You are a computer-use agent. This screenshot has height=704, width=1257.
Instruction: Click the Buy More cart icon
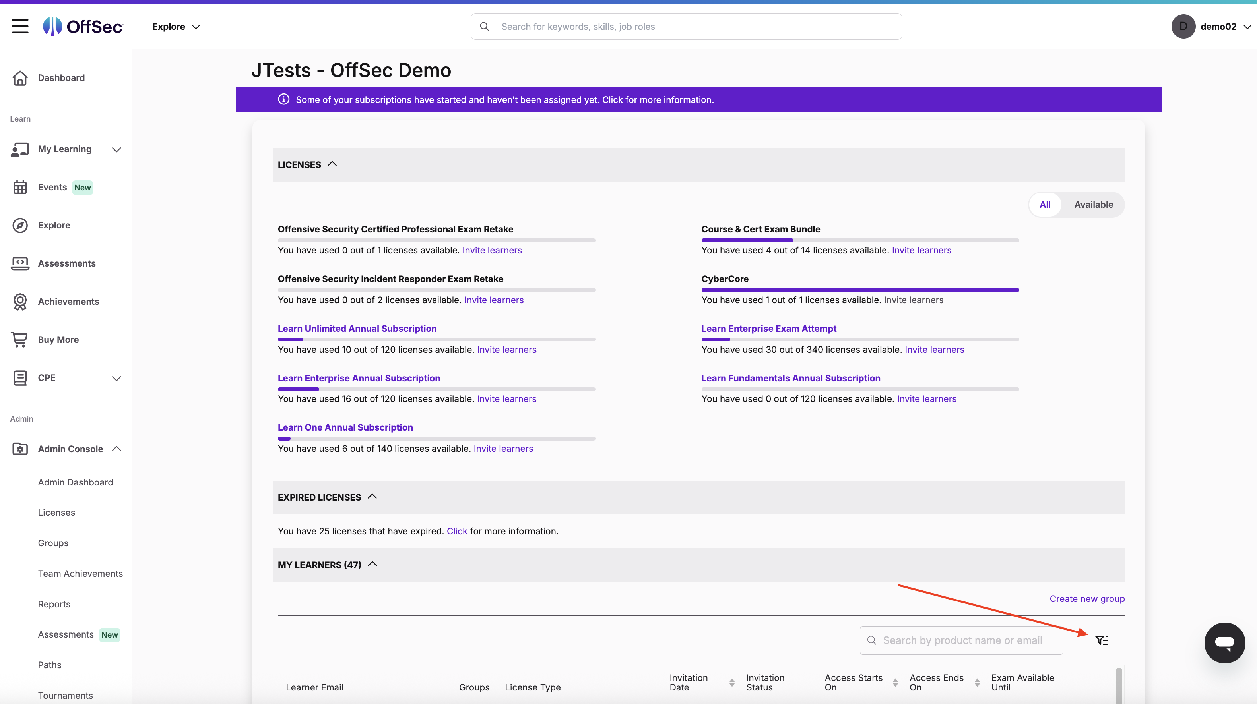(x=20, y=339)
